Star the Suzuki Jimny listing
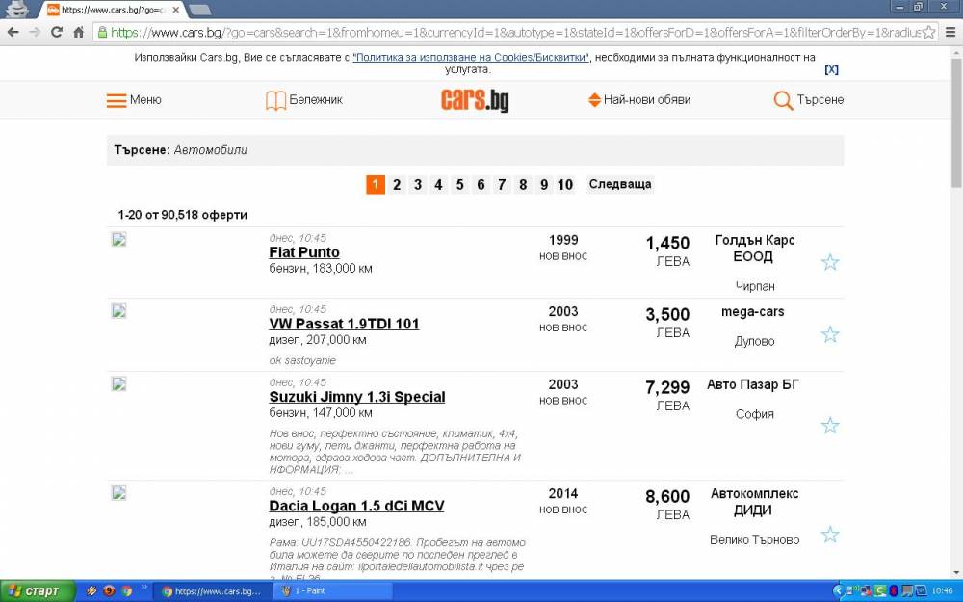The width and height of the screenshot is (963, 602). [x=830, y=425]
